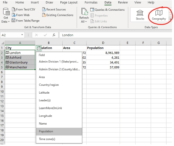Choose Area from field list
Image resolution: width=174 pixels, height=146 pixels.
coord(59,77)
